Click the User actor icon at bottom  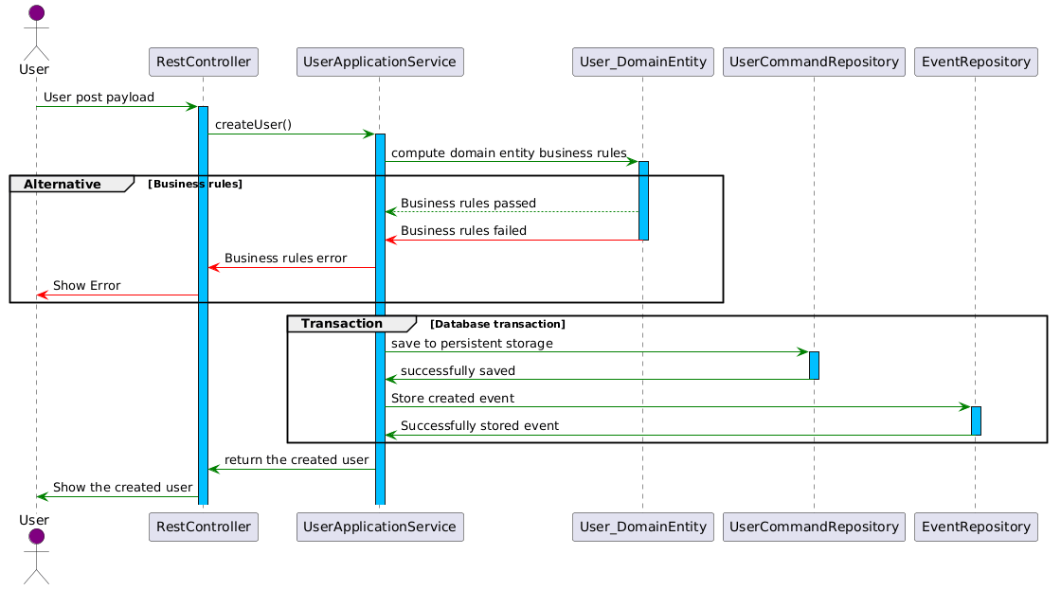click(37, 556)
